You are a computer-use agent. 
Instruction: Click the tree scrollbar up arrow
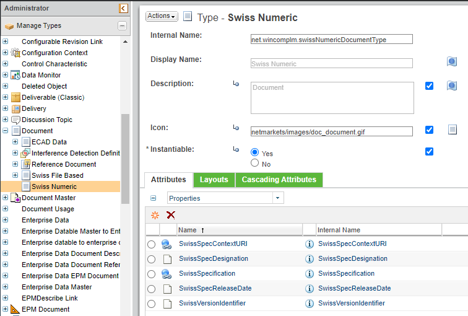[x=125, y=42]
